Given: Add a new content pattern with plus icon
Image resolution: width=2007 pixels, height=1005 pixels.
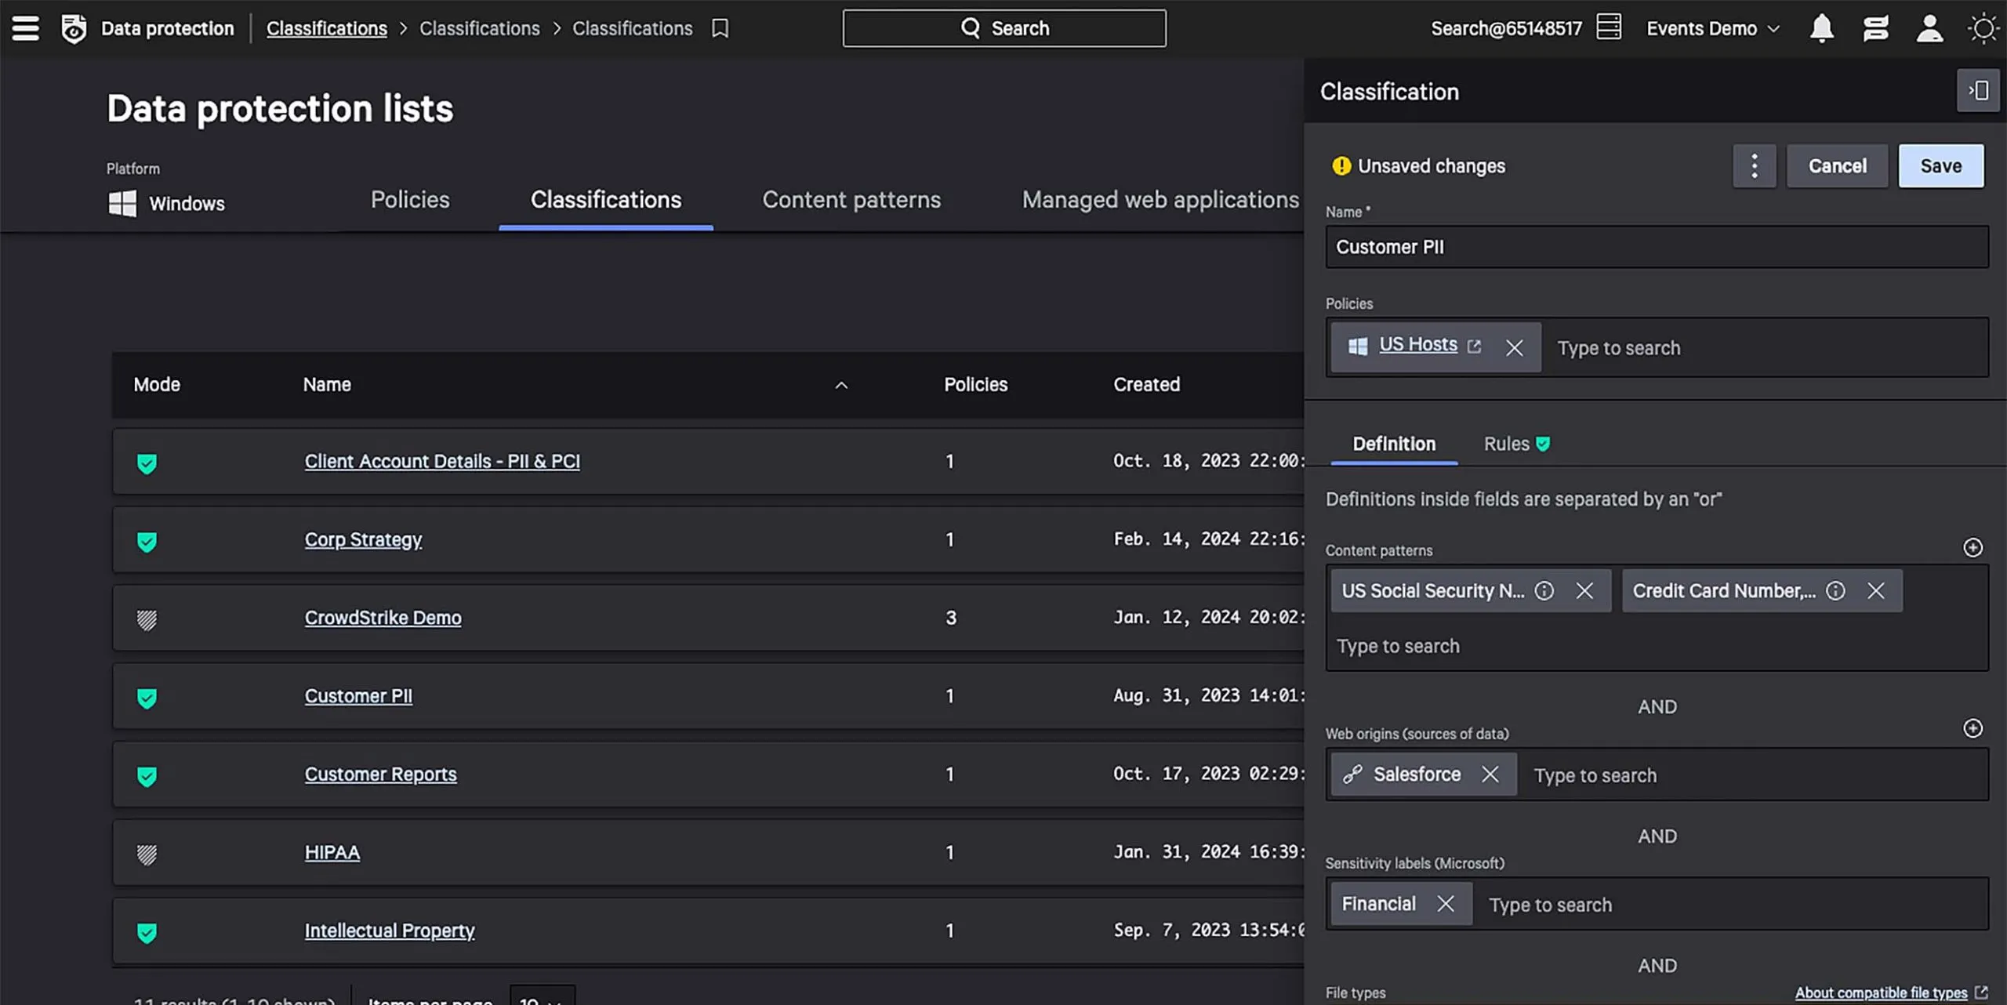Looking at the screenshot, I should click(1973, 547).
